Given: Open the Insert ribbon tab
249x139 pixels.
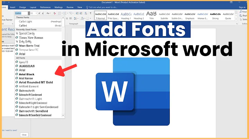Looking at the screenshot, I should point(12,7).
